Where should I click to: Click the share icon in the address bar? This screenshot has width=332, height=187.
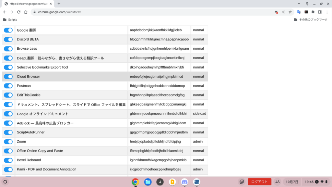tap(283, 12)
